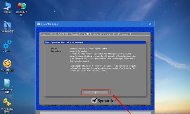The image size is (190, 114).
Task: Click the About Symantec Ghost (64 bit version) title bar
Action: (95, 42)
